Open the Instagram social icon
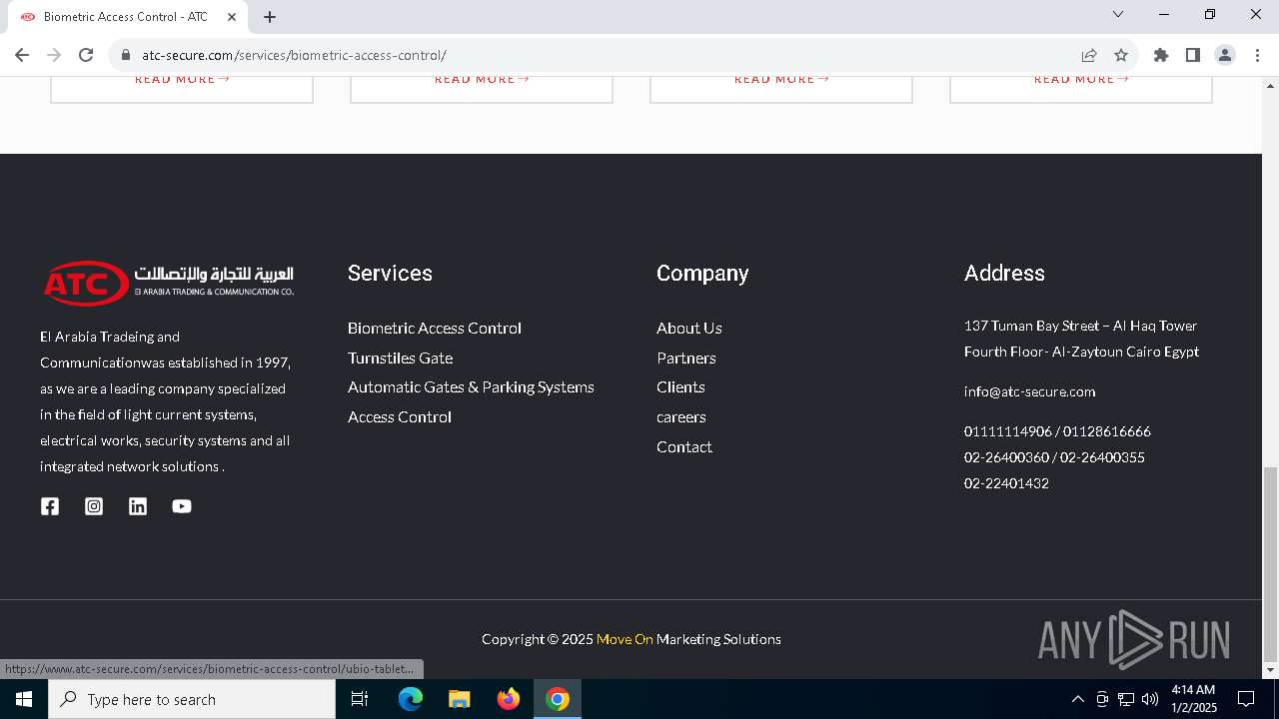Image resolution: width=1279 pixels, height=719 pixels. 94,506
